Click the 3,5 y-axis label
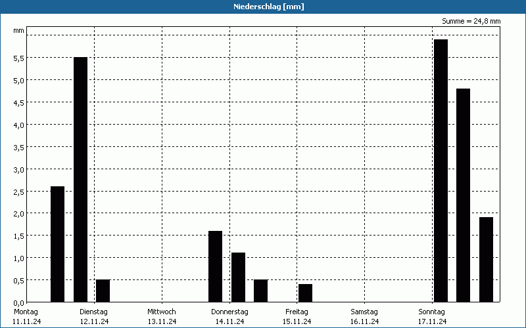This screenshot has height=328, width=526. (x=18, y=147)
